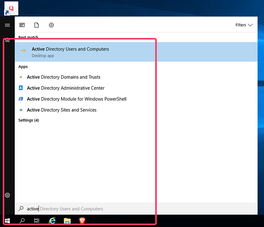Launch Active Directory Module for Windows PowerShell
The height and width of the screenshot is (227, 264).
[x=77, y=99]
